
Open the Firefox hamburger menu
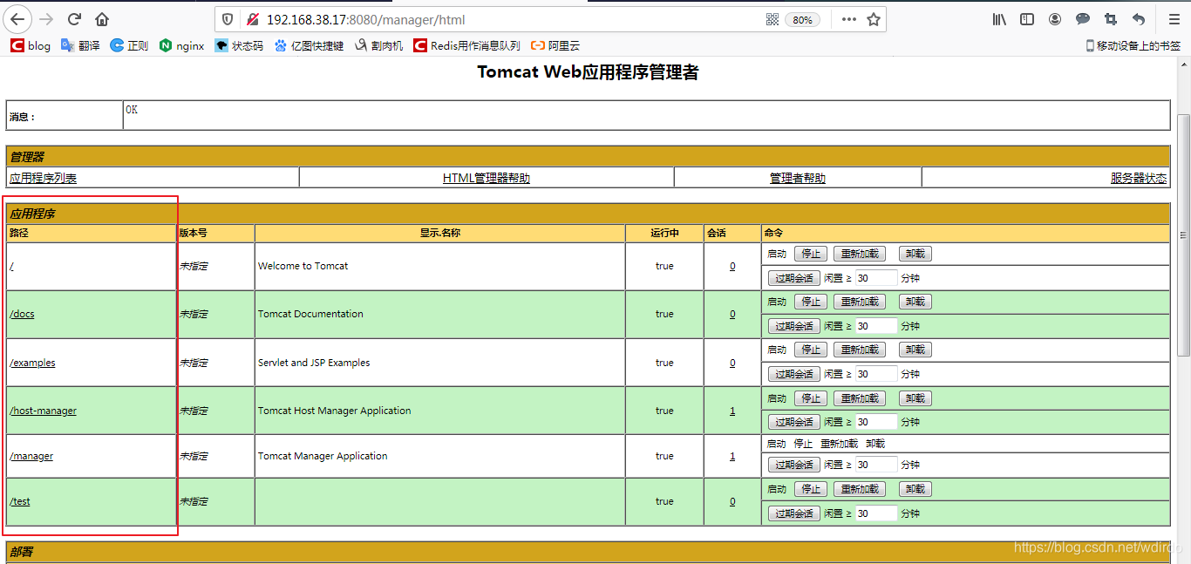point(1174,19)
